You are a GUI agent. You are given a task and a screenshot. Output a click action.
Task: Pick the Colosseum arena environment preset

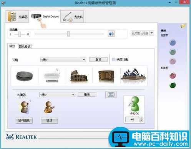coord(79,76)
